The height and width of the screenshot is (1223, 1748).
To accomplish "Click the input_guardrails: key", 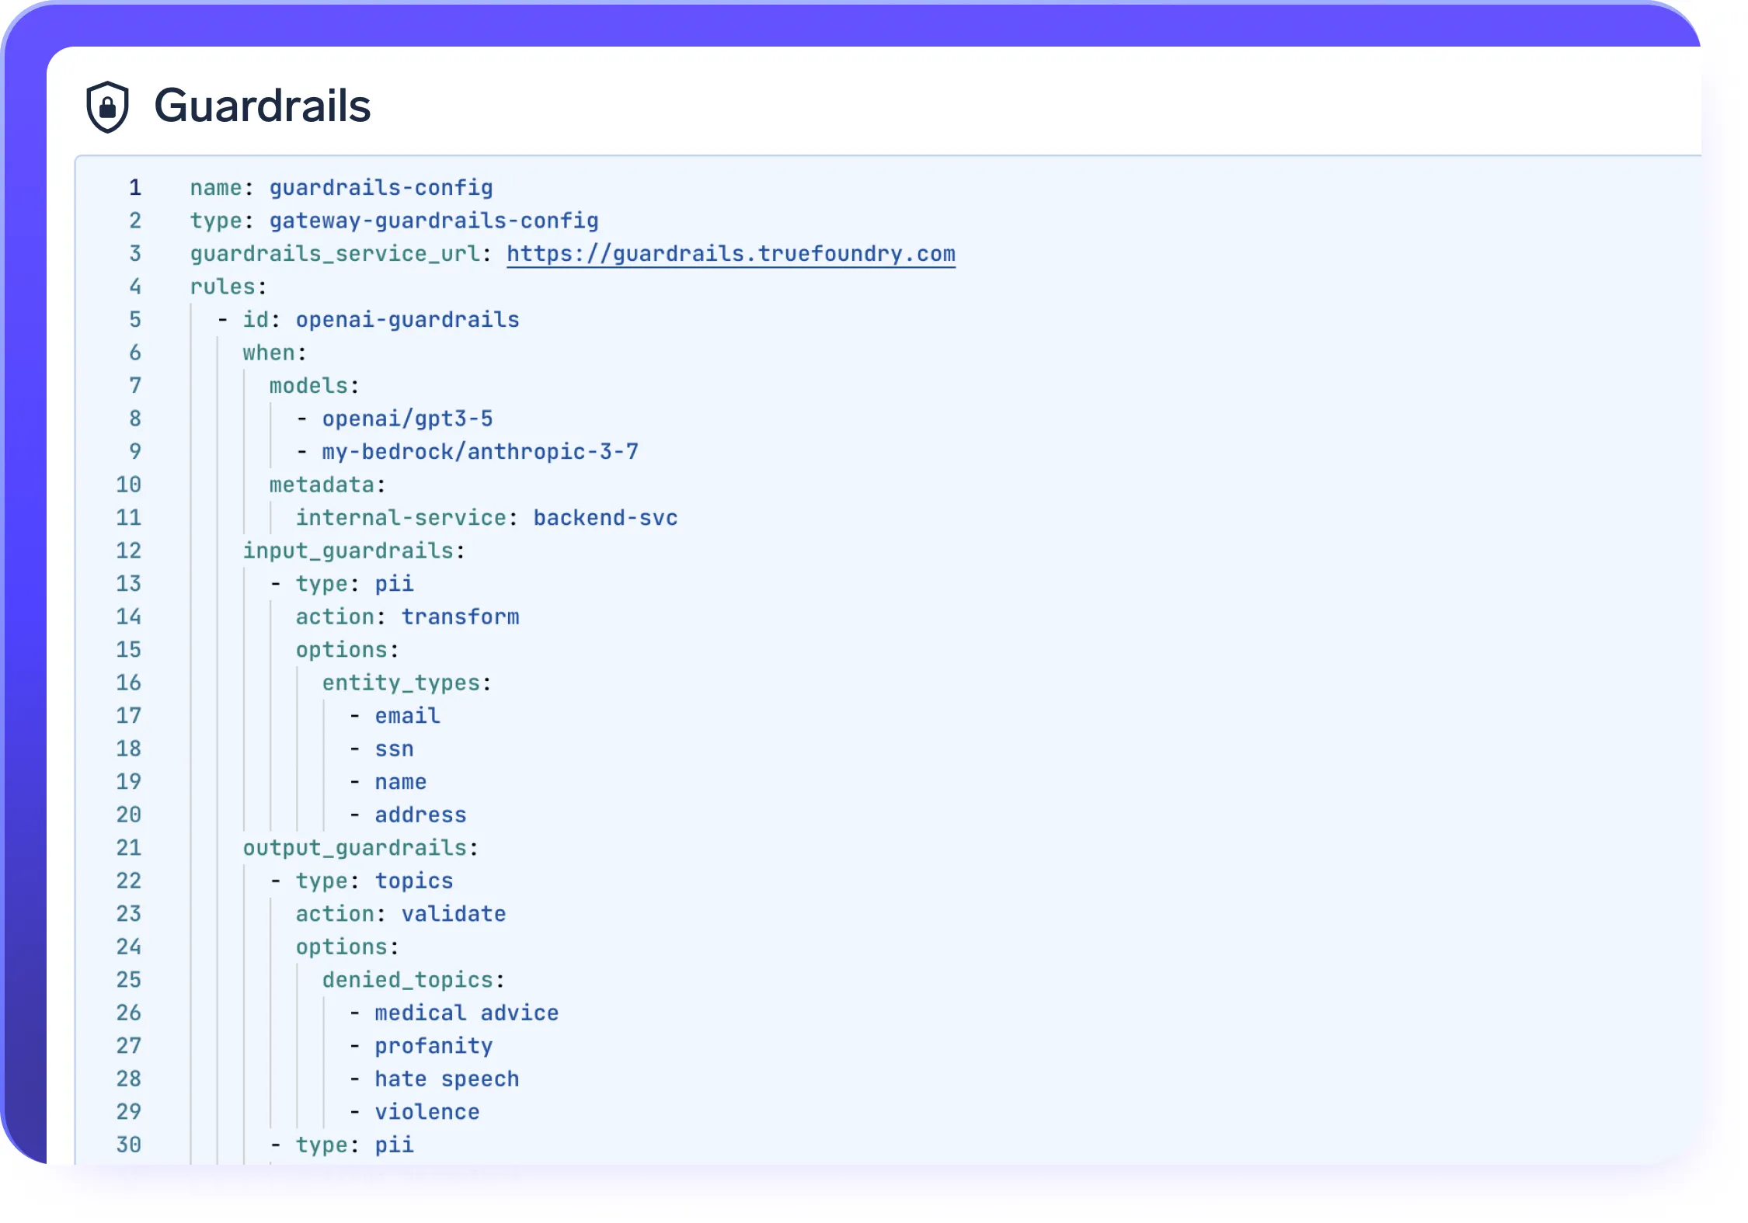I will pyautogui.click(x=353, y=551).
